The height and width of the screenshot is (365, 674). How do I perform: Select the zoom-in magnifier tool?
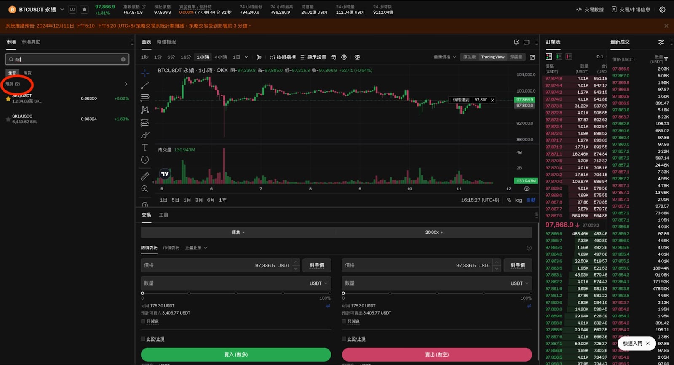[x=145, y=189]
